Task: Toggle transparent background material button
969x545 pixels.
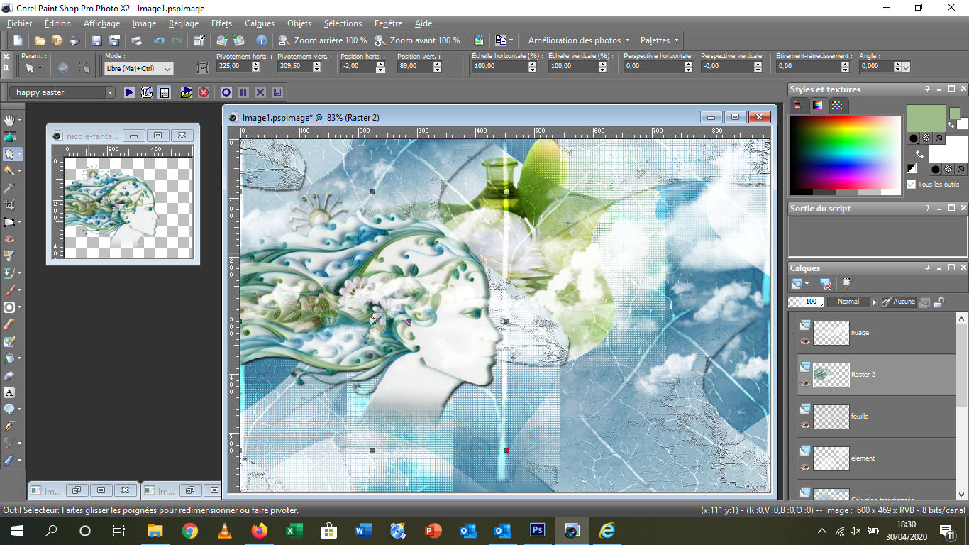Action: [960, 170]
